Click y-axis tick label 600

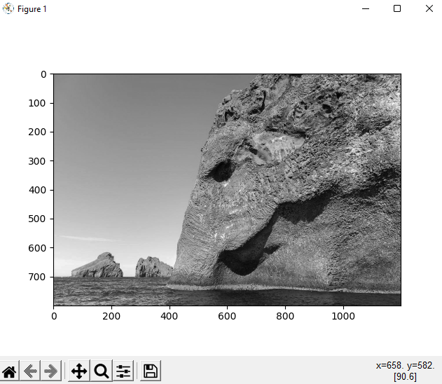pyautogui.click(x=37, y=248)
